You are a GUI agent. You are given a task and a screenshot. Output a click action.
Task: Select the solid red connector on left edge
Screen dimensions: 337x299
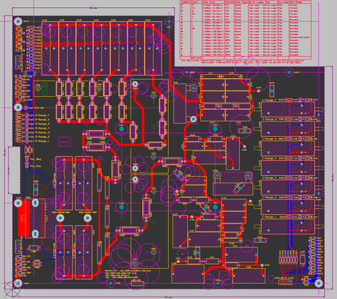(x=22, y=218)
